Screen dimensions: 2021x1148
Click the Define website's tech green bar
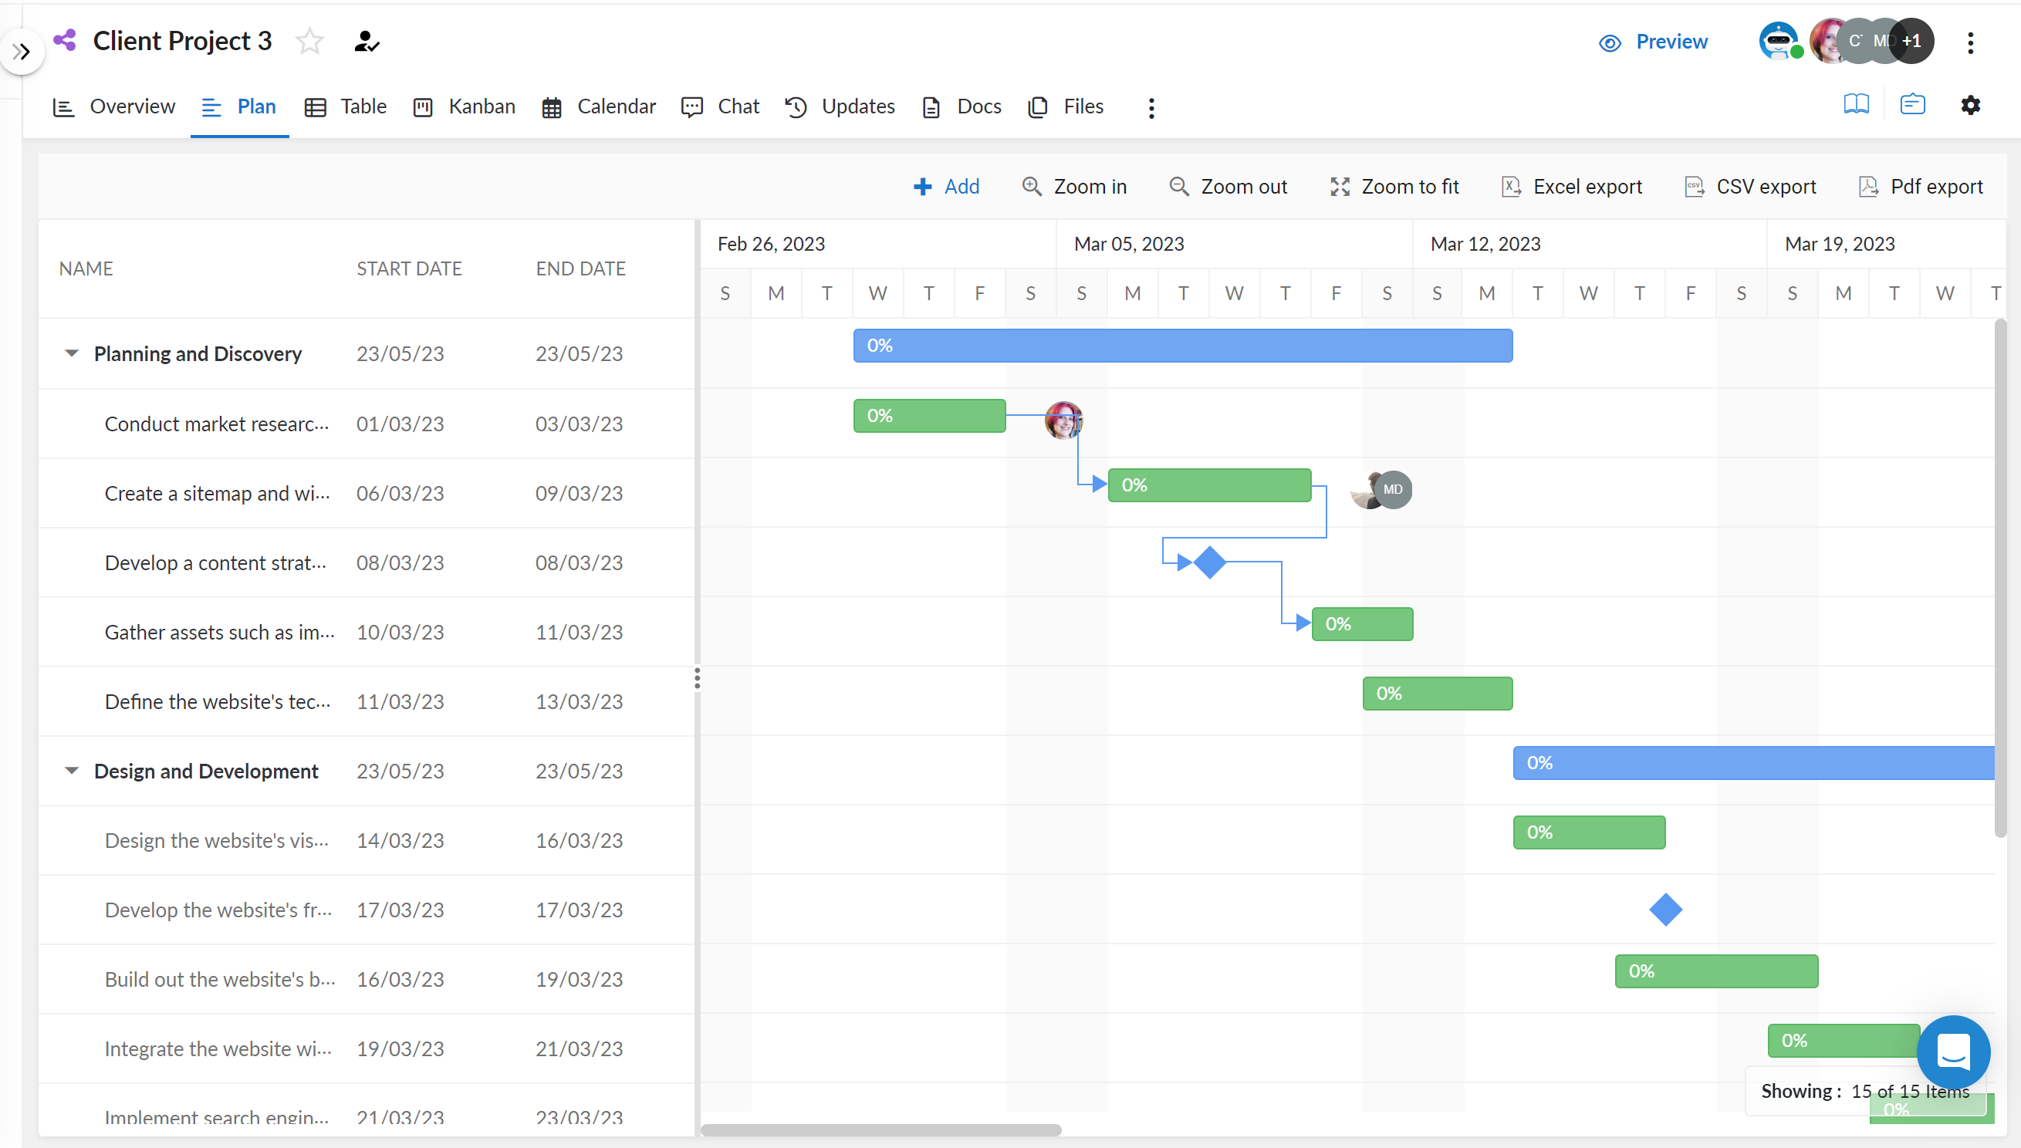click(x=1438, y=693)
